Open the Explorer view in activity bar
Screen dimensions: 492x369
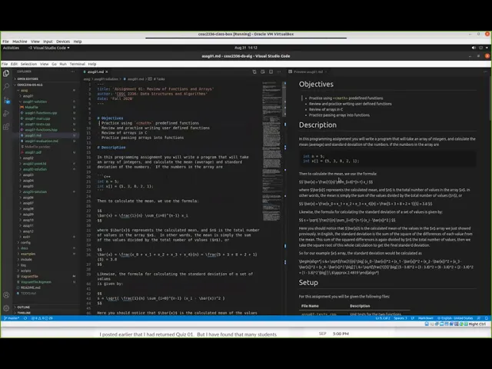click(6, 74)
